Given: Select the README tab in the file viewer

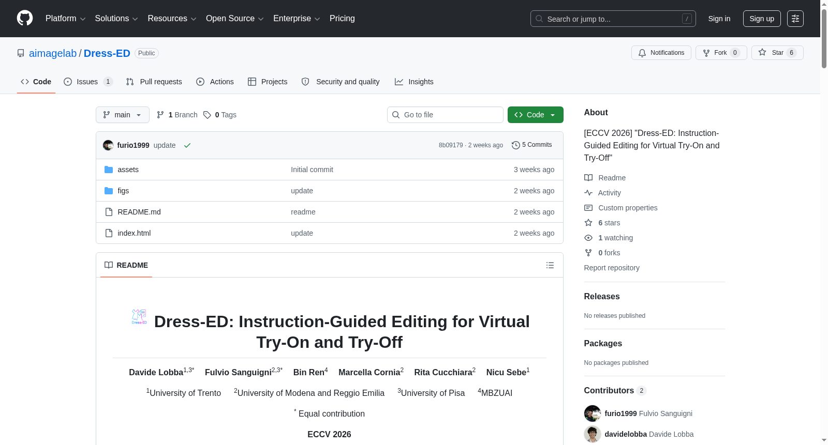Looking at the screenshot, I should coord(126,265).
